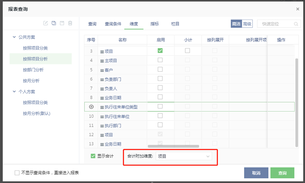Viewport: 305px width, 183px height.
Task: Click the 取消 button
Action: [x=256, y=173]
